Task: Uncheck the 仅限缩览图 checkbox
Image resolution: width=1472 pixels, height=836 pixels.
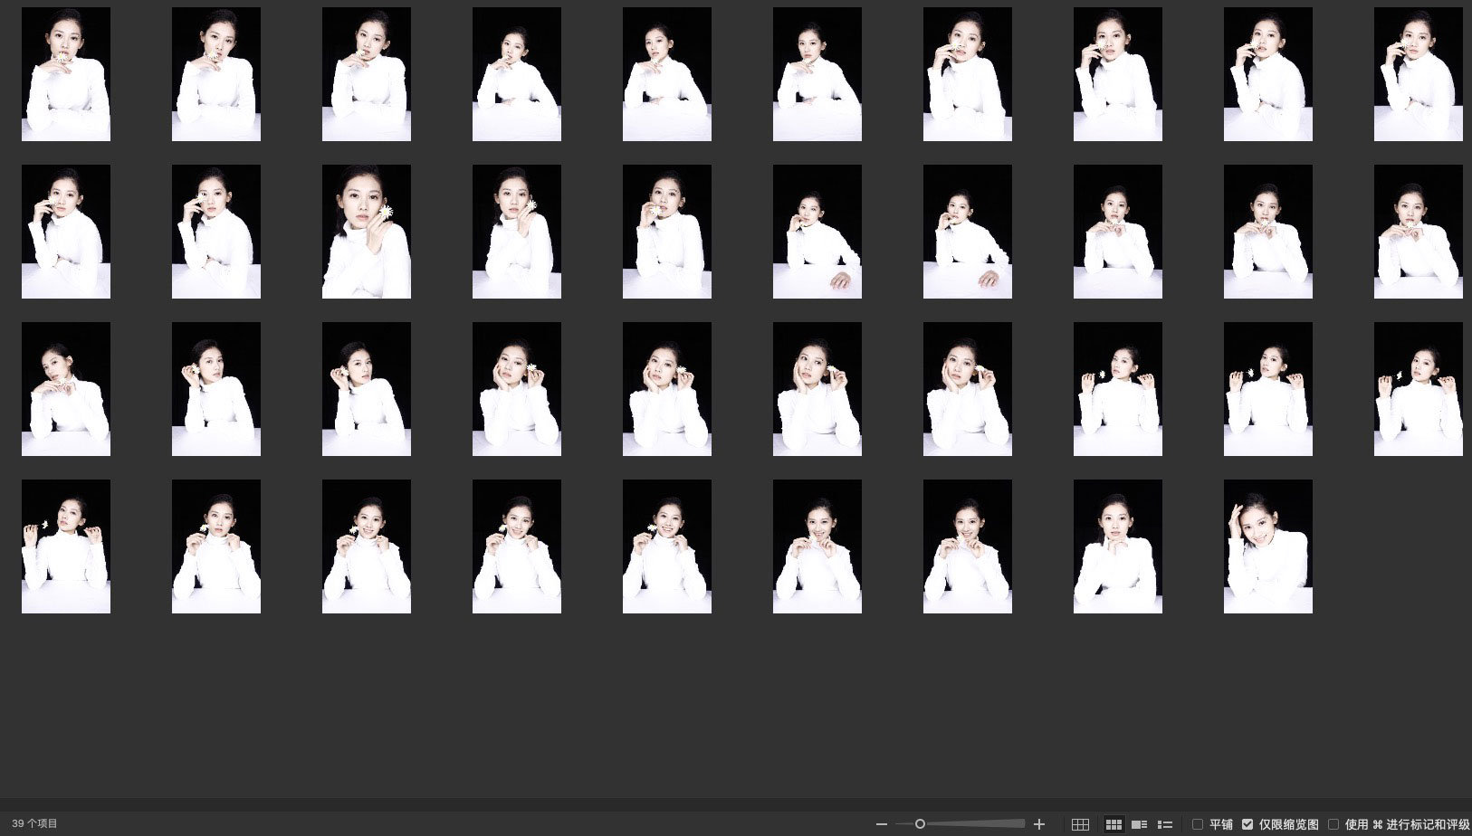Action: pos(1247,824)
